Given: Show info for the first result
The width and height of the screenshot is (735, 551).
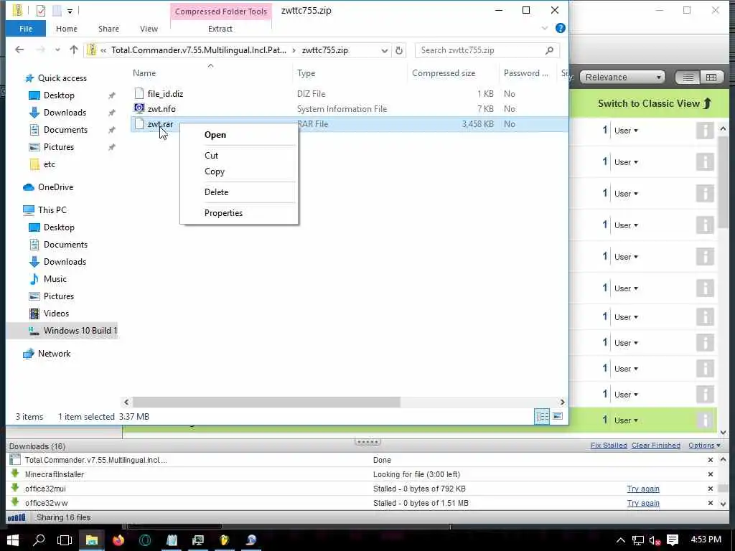Looking at the screenshot, I should 705,131.
